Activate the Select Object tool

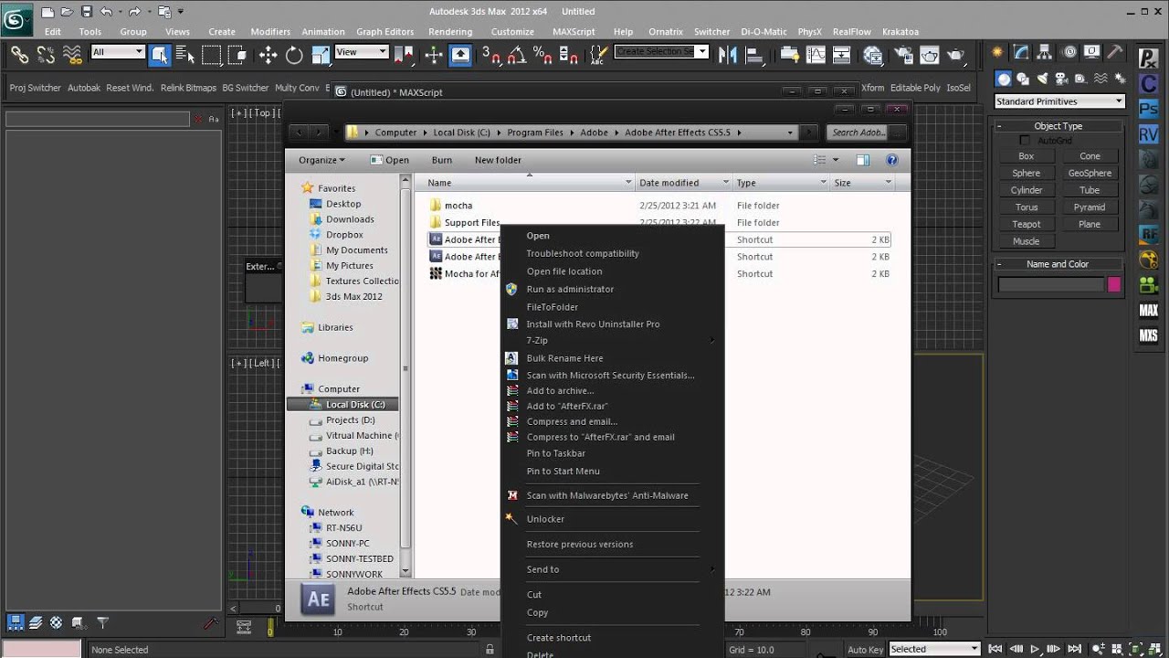coord(160,55)
